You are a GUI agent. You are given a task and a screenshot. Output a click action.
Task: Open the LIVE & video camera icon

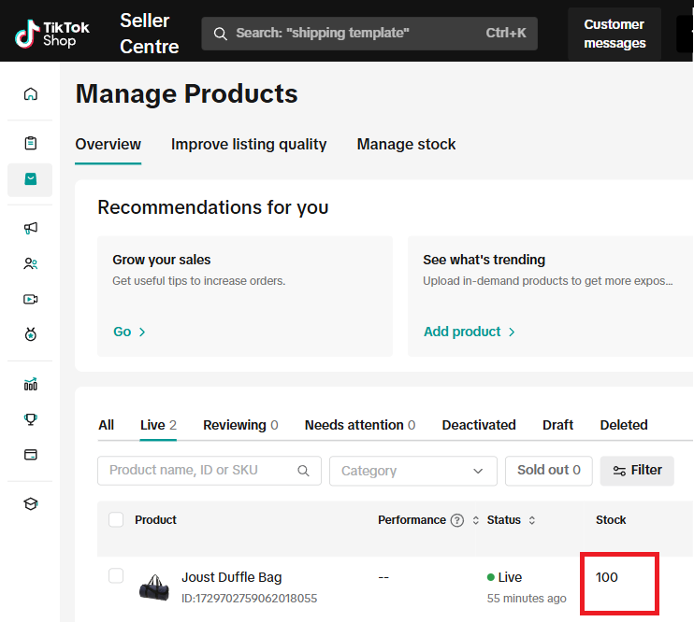coord(31,299)
